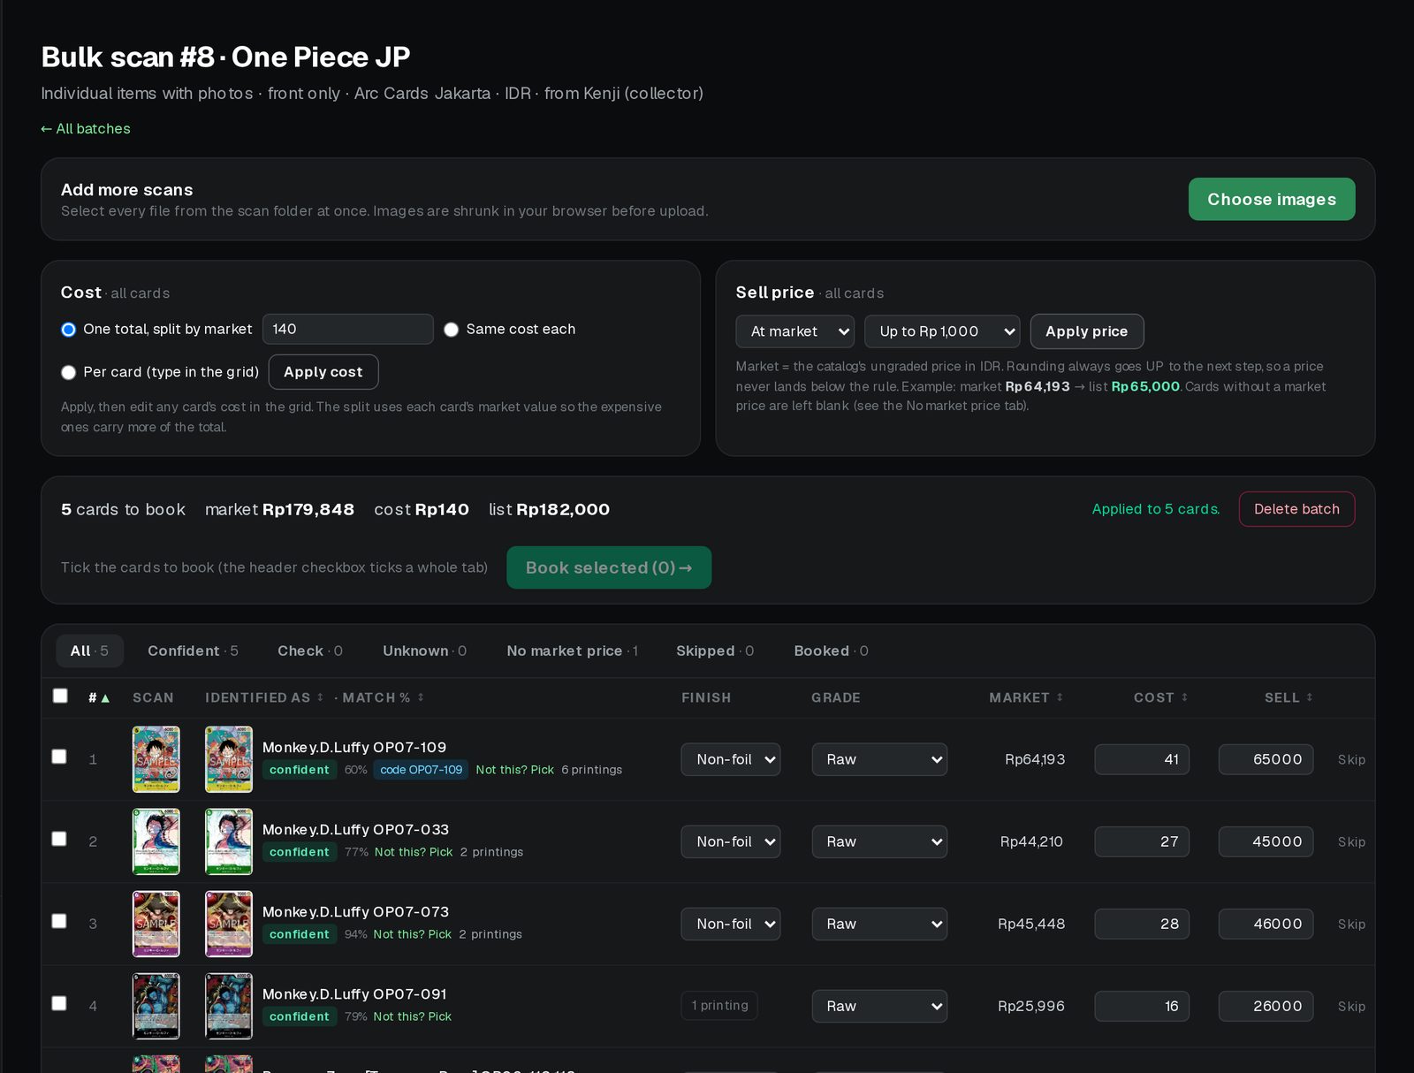The width and height of the screenshot is (1414, 1073).
Task: Click the Delete batch button
Action: point(1296,509)
